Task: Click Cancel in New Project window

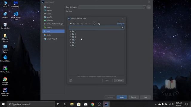Action: tap(133, 97)
